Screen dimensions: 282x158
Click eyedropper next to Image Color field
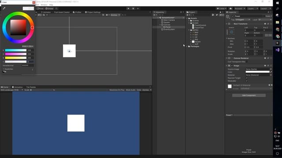click(x=271, y=72)
